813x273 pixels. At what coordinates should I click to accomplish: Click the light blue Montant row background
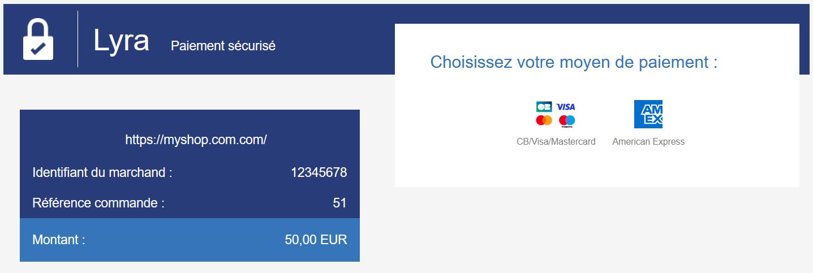click(190, 240)
